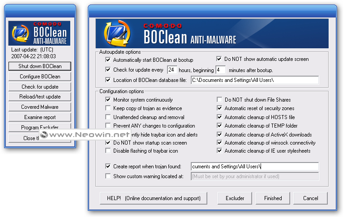Click the update interval hours field
The height and width of the screenshot is (218, 347).
[x=172, y=70]
